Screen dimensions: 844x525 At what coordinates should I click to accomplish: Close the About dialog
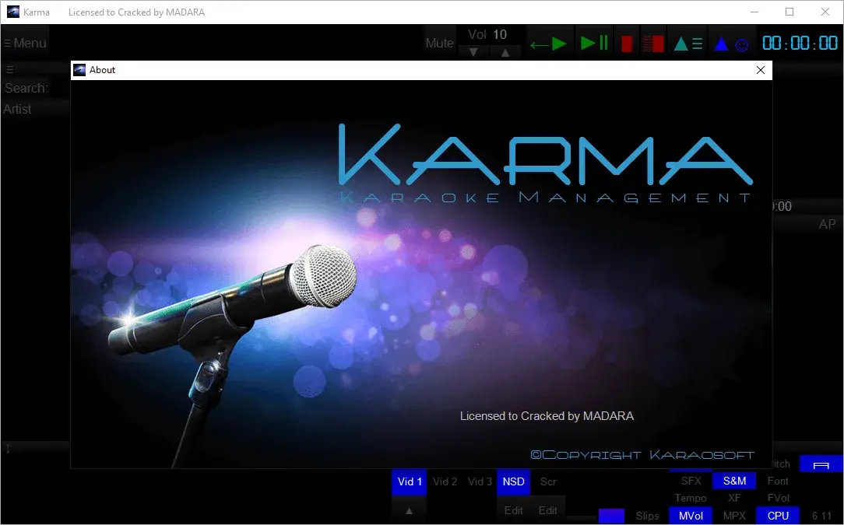click(761, 70)
